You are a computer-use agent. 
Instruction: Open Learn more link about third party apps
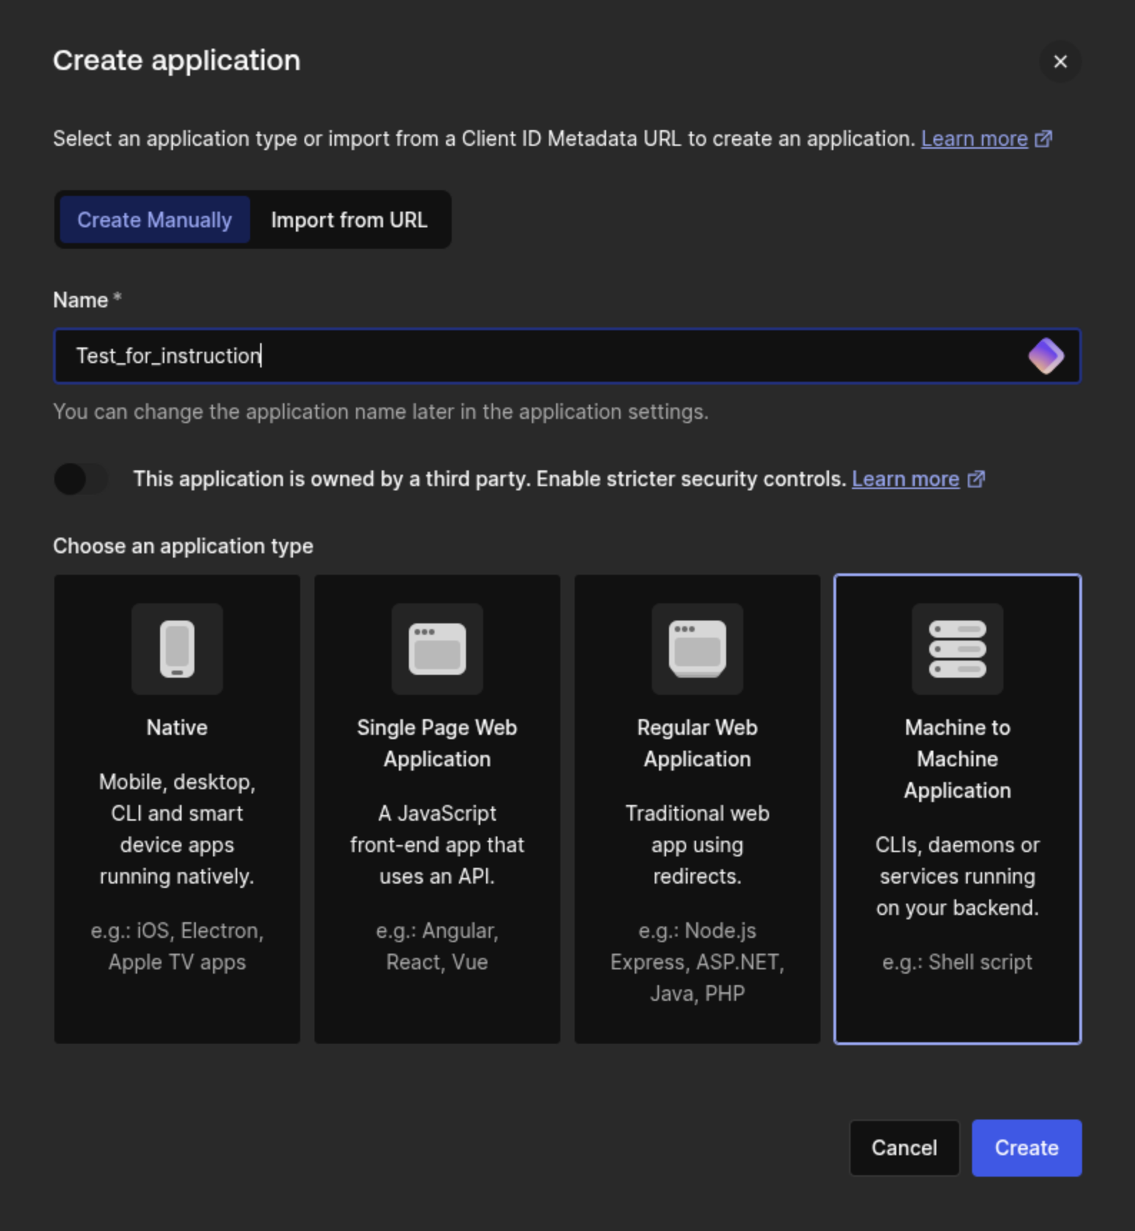point(905,479)
